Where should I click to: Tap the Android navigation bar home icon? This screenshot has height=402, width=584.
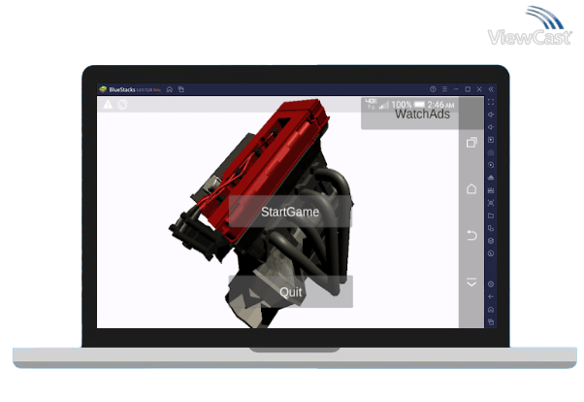pyautogui.click(x=471, y=188)
